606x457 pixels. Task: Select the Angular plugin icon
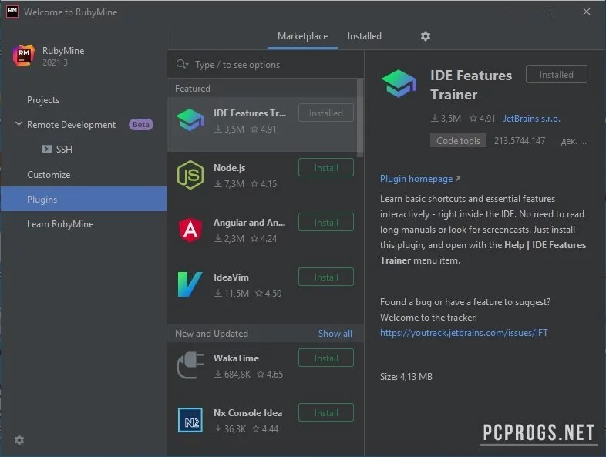coord(190,230)
